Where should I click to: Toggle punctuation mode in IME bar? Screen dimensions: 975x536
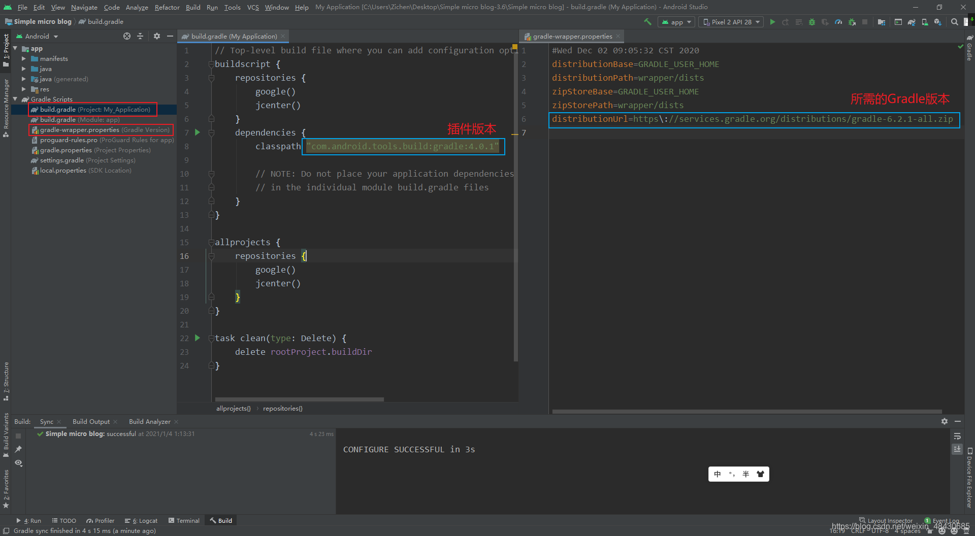coord(732,474)
